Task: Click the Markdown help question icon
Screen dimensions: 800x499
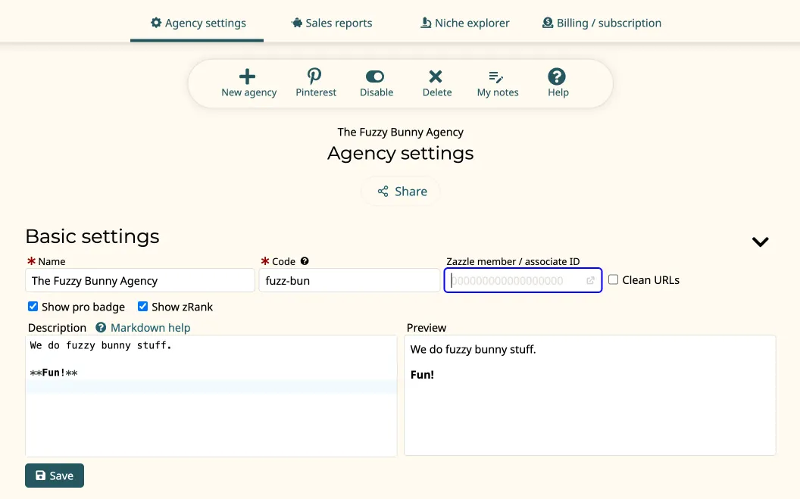Action: point(101,328)
